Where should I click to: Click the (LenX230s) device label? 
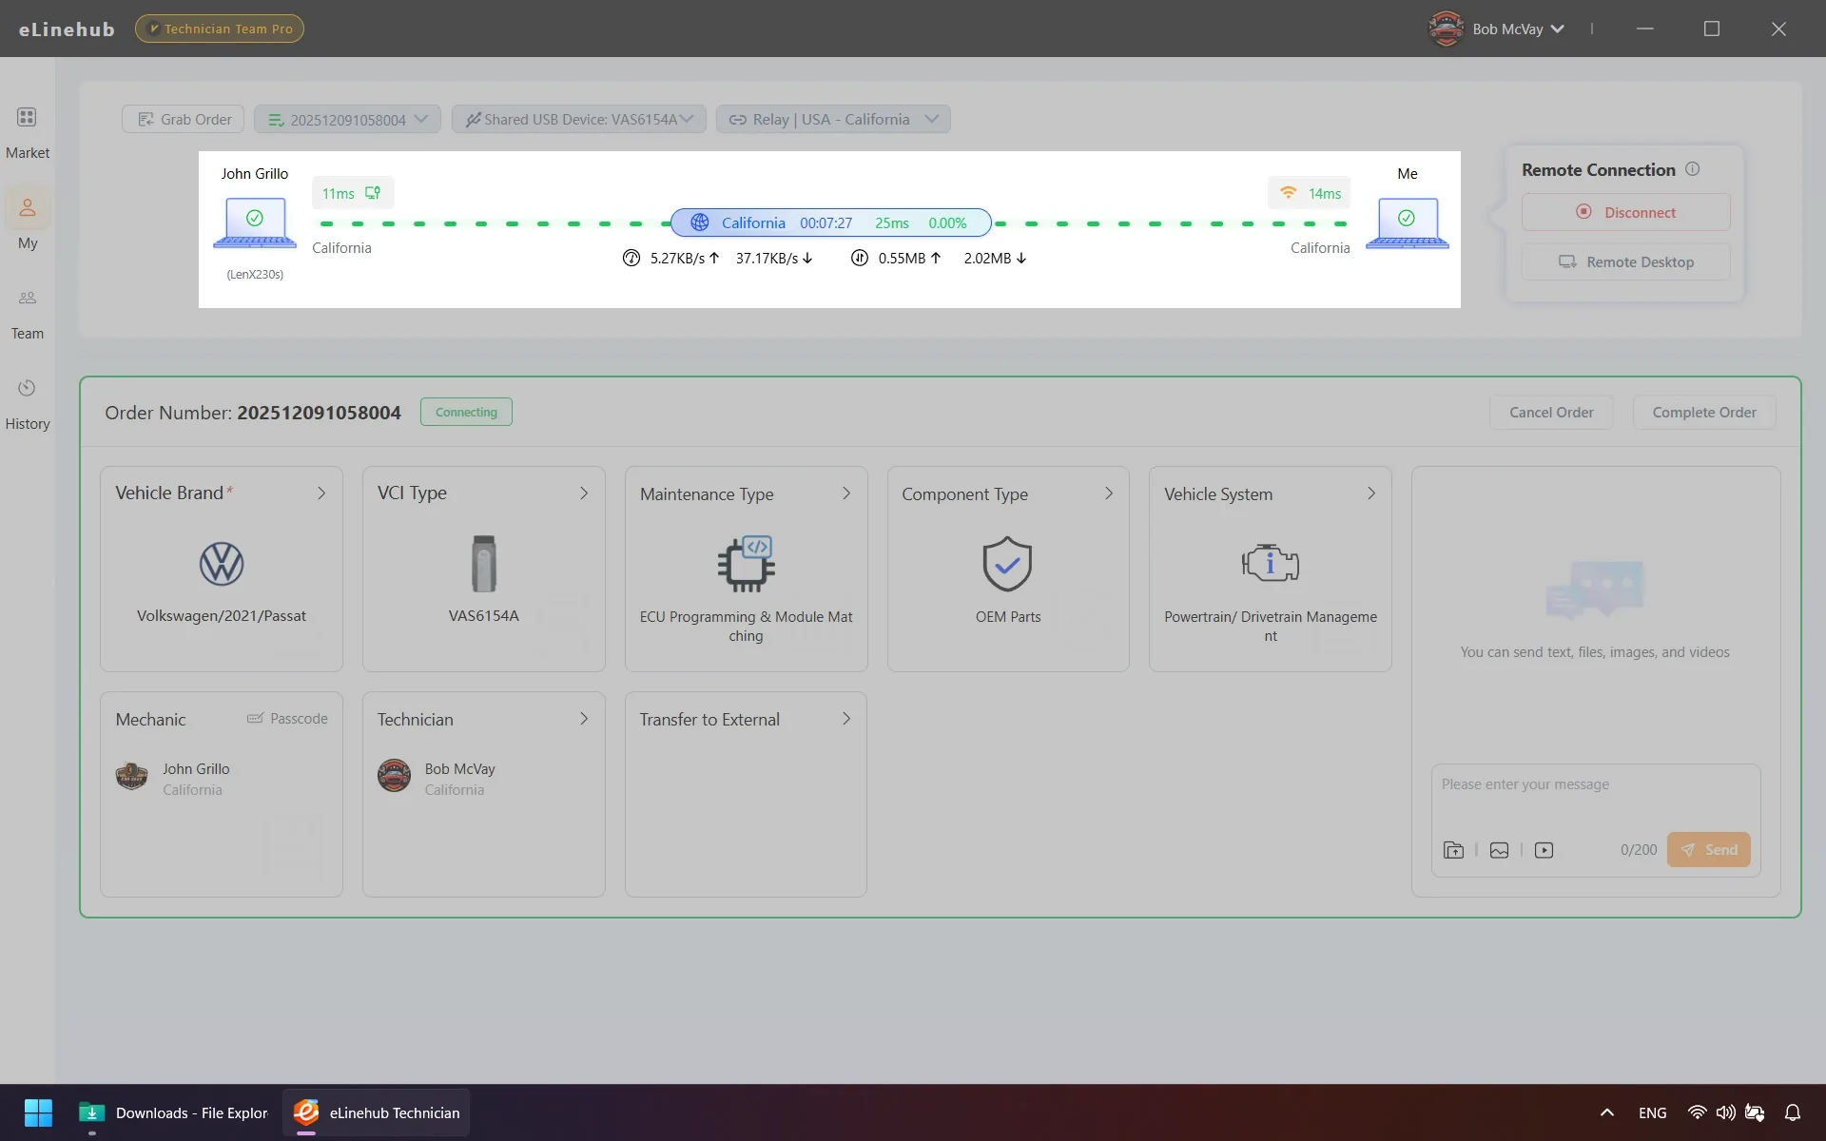255,274
